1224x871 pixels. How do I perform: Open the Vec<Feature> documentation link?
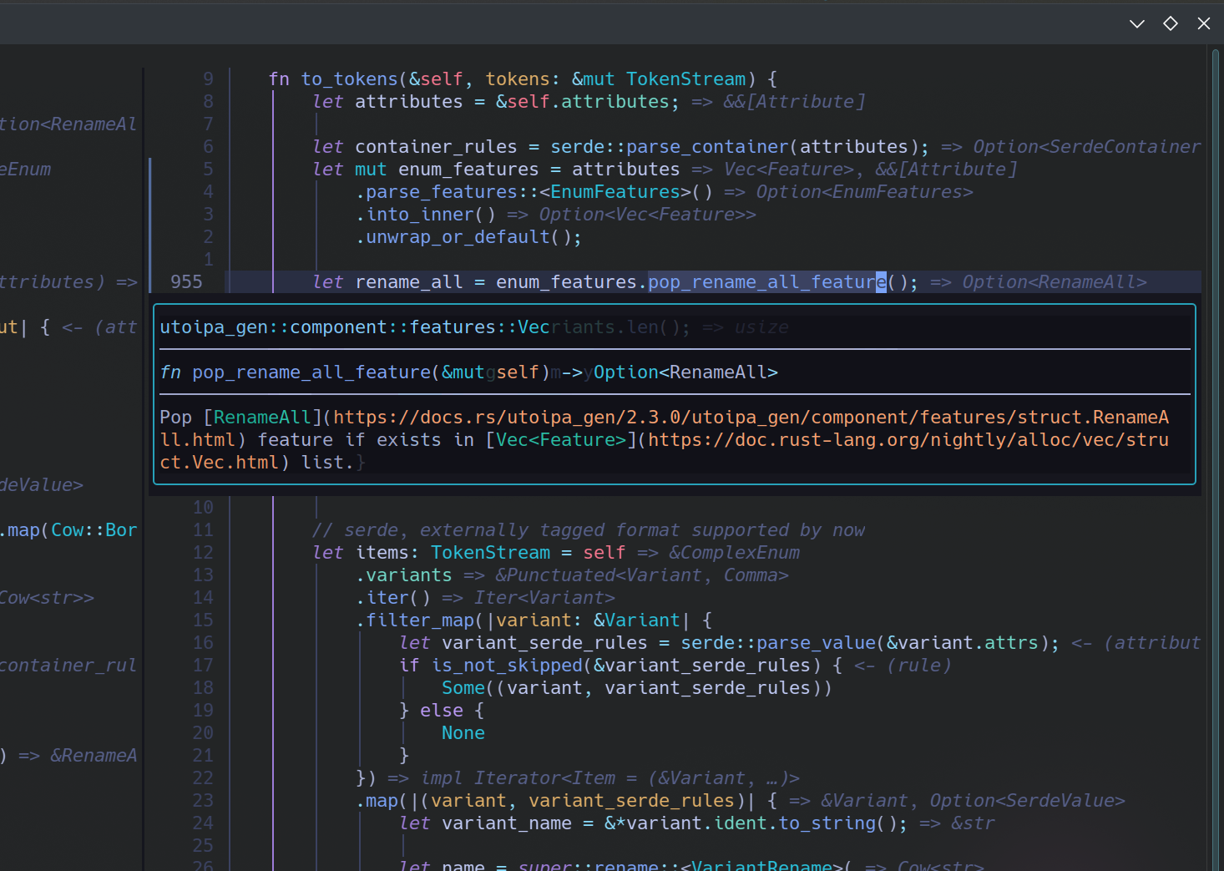[559, 439]
